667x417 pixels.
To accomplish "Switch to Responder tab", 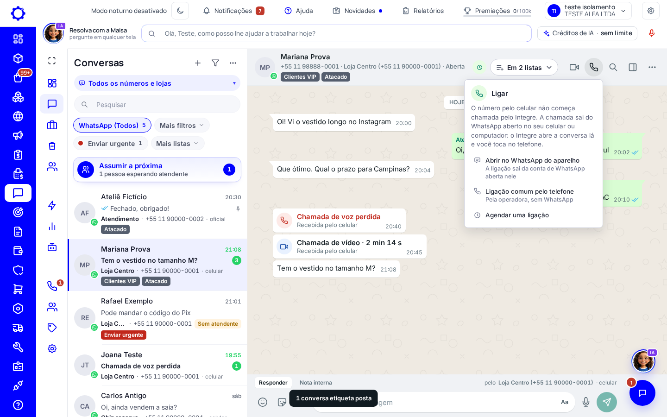I will point(273,383).
